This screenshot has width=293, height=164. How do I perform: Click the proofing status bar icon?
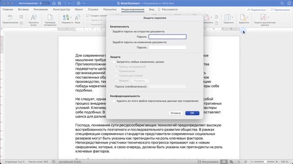click(x=54, y=162)
